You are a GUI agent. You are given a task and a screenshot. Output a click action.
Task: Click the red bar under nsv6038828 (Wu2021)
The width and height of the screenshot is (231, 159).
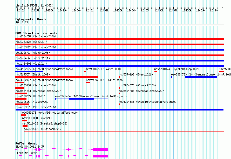click(25, 121)
